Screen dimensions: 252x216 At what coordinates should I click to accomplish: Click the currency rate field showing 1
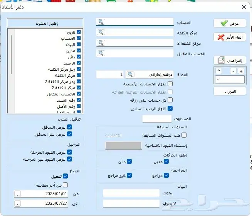click(x=110, y=75)
